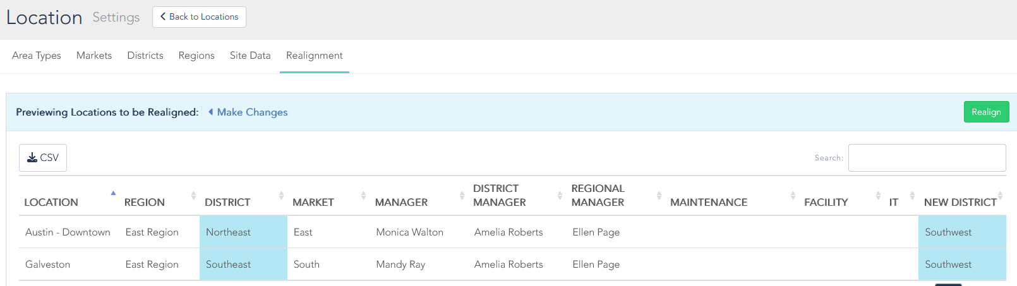The height and width of the screenshot is (286, 1017).
Task: Switch to the Markets tab
Action: click(x=94, y=56)
